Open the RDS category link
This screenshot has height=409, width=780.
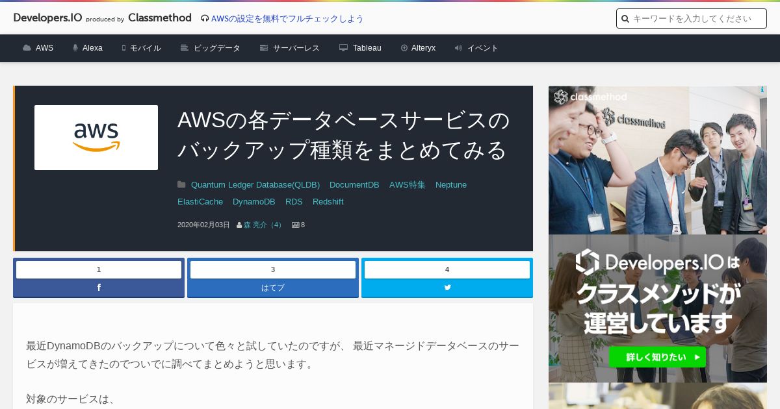pyautogui.click(x=294, y=202)
